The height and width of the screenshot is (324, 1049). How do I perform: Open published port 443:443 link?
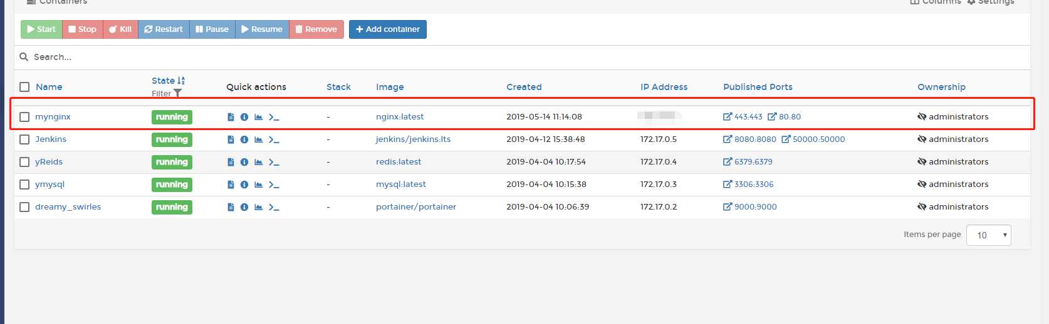pos(743,117)
